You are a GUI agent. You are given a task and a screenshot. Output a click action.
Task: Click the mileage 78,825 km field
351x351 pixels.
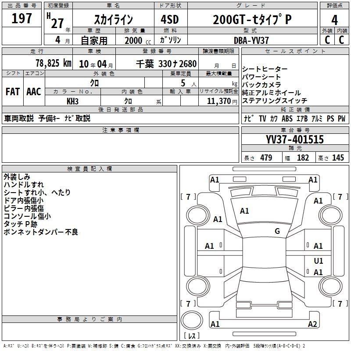(x=37, y=63)
